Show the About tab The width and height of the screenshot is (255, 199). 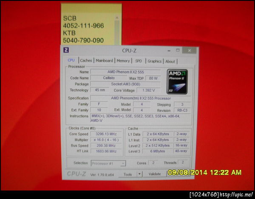(170, 62)
